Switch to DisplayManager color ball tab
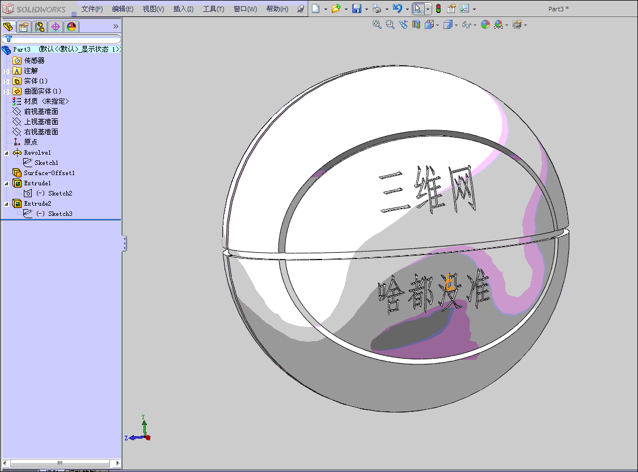The height and width of the screenshot is (472, 638). tap(71, 27)
